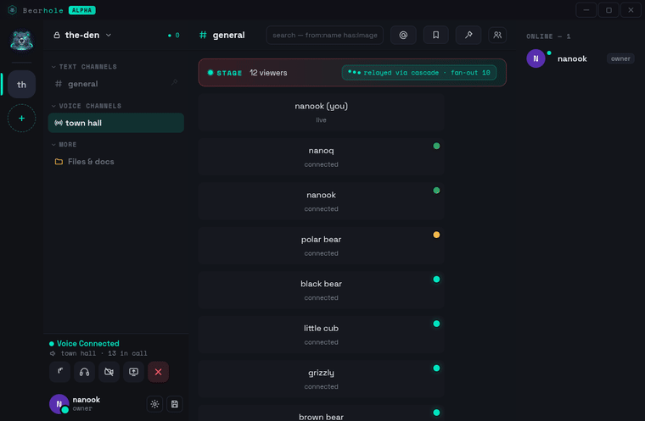645x421 pixels.
Task: Open bookmarks from the header
Action: (435, 35)
